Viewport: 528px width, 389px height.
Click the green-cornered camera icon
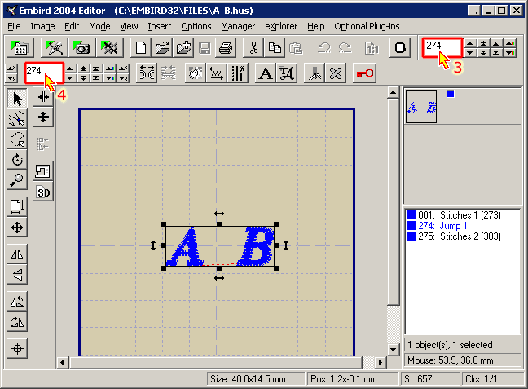81,47
